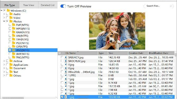
Task: Click the Applications folder icon
Action: click(11, 65)
